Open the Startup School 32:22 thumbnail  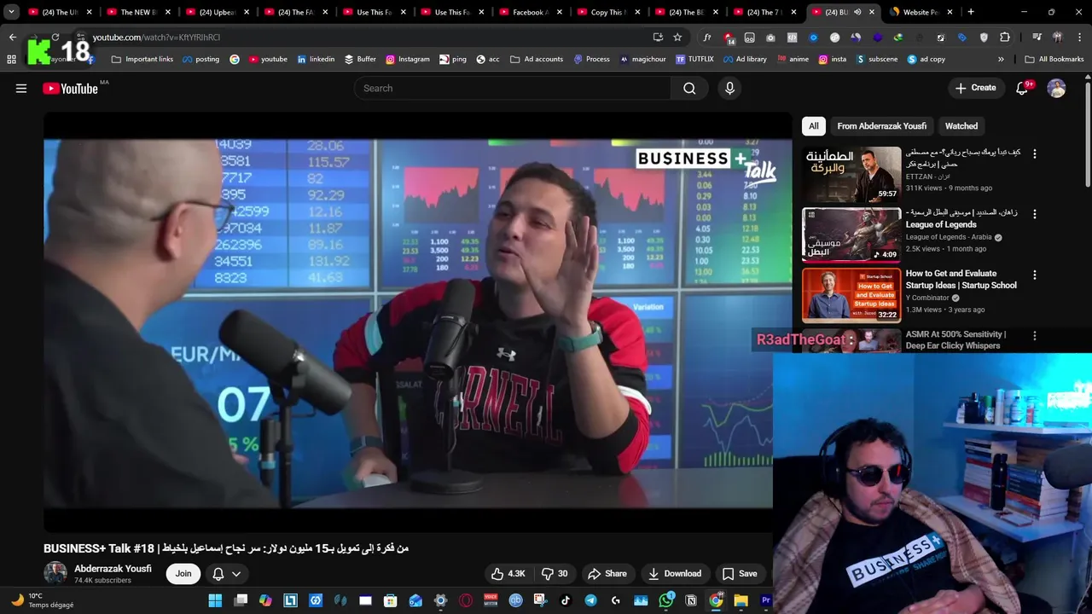point(851,296)
